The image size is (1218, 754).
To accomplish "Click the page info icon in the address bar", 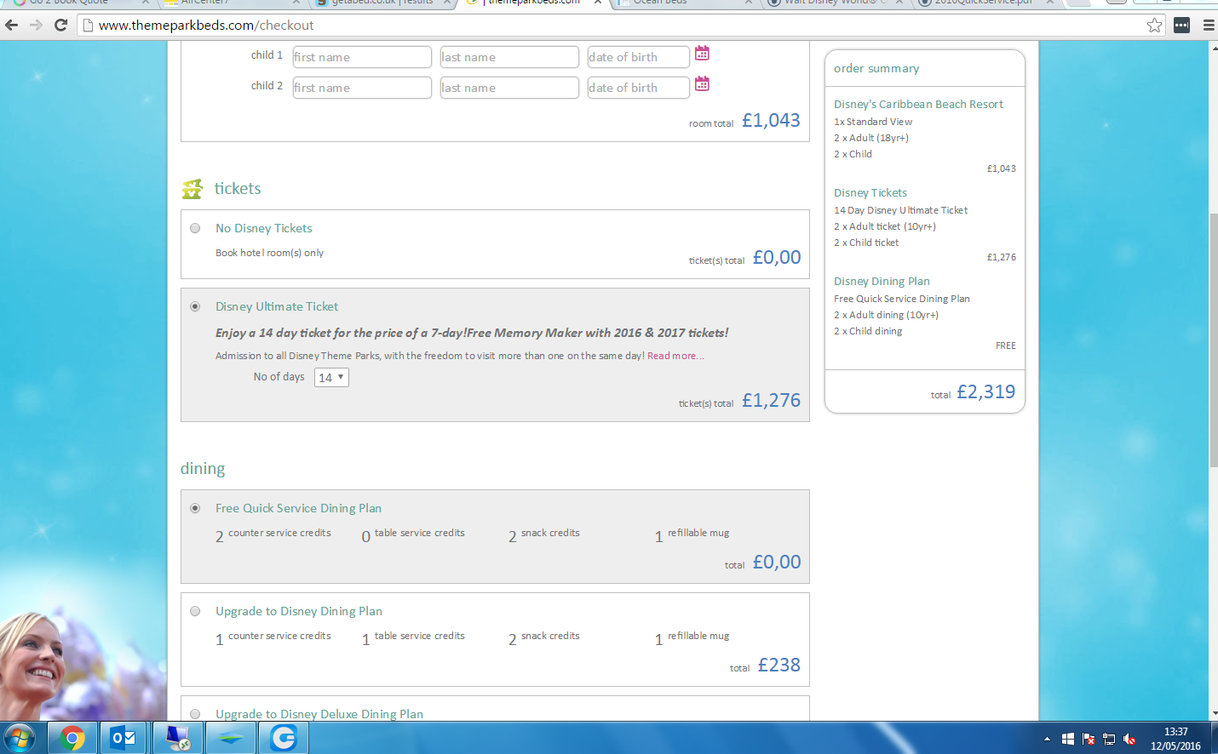I will pyautogui.click(x=88, y=26).
